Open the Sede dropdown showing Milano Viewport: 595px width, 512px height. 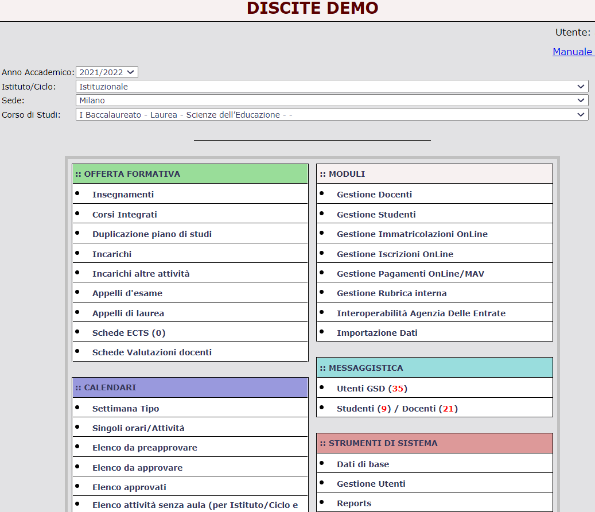(x=332, y=100)
